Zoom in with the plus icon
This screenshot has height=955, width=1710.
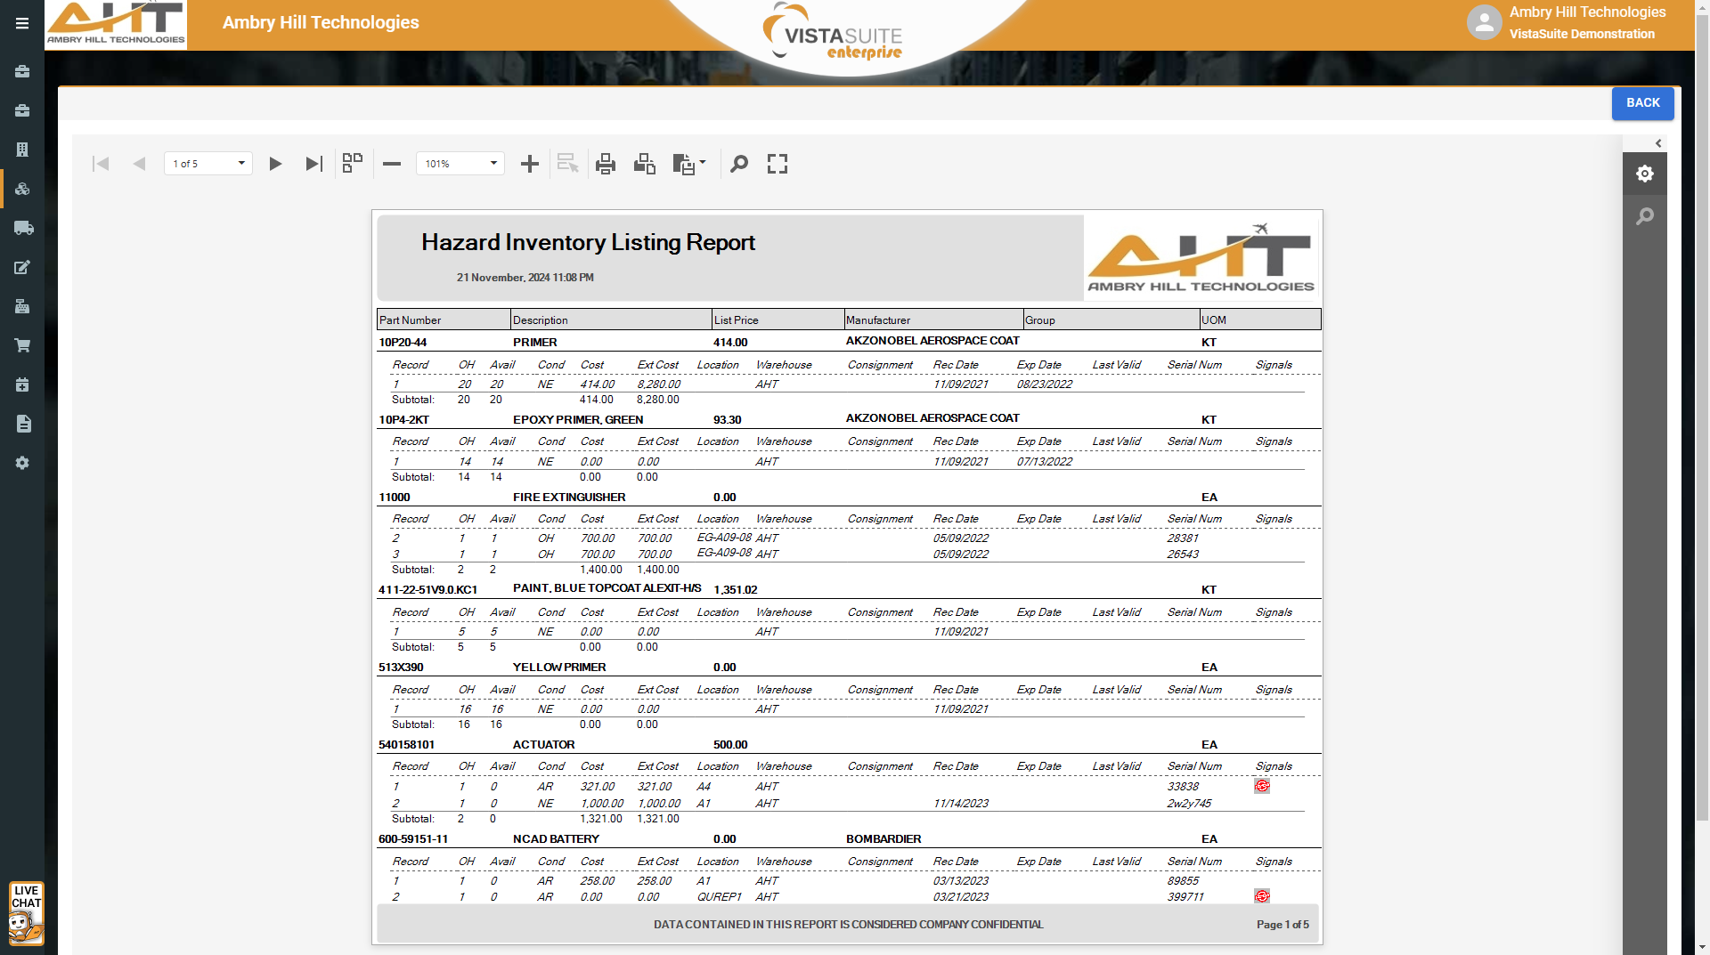point(529,164)
